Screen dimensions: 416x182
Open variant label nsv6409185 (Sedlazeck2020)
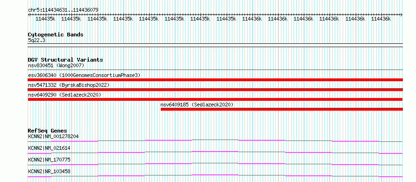[197, 105]
